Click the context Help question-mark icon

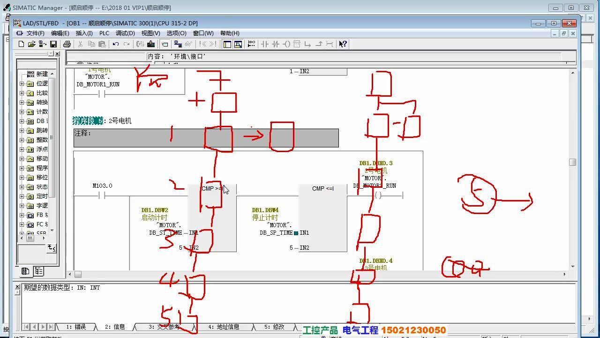[343, 44]
